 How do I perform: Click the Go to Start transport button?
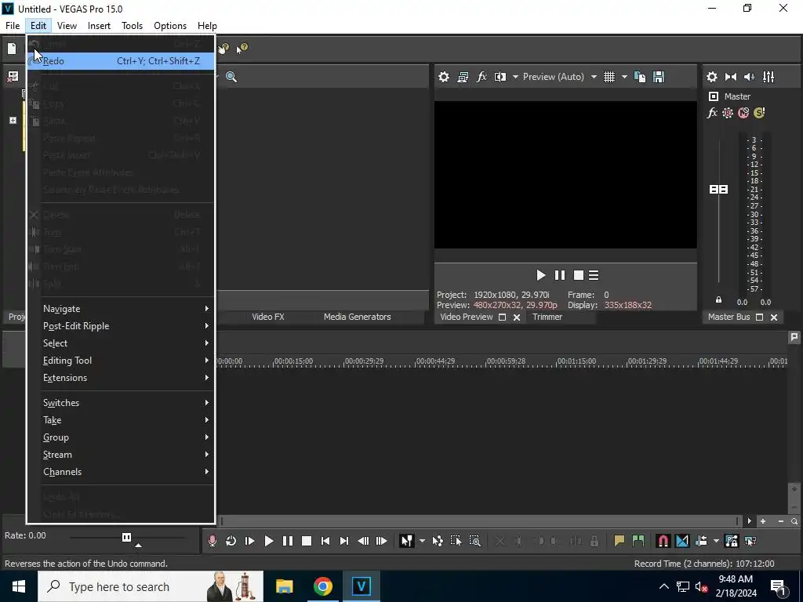tap(325, 541)
